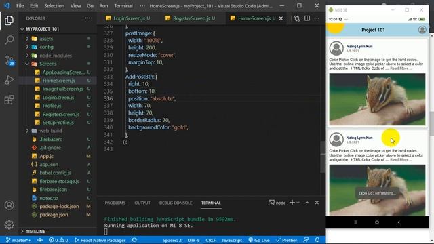434x244 pixels.
Task: Click Prettier status bar item
Action: tap(286, 240)
